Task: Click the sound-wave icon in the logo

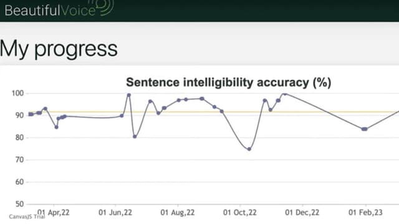Action: 104,7
